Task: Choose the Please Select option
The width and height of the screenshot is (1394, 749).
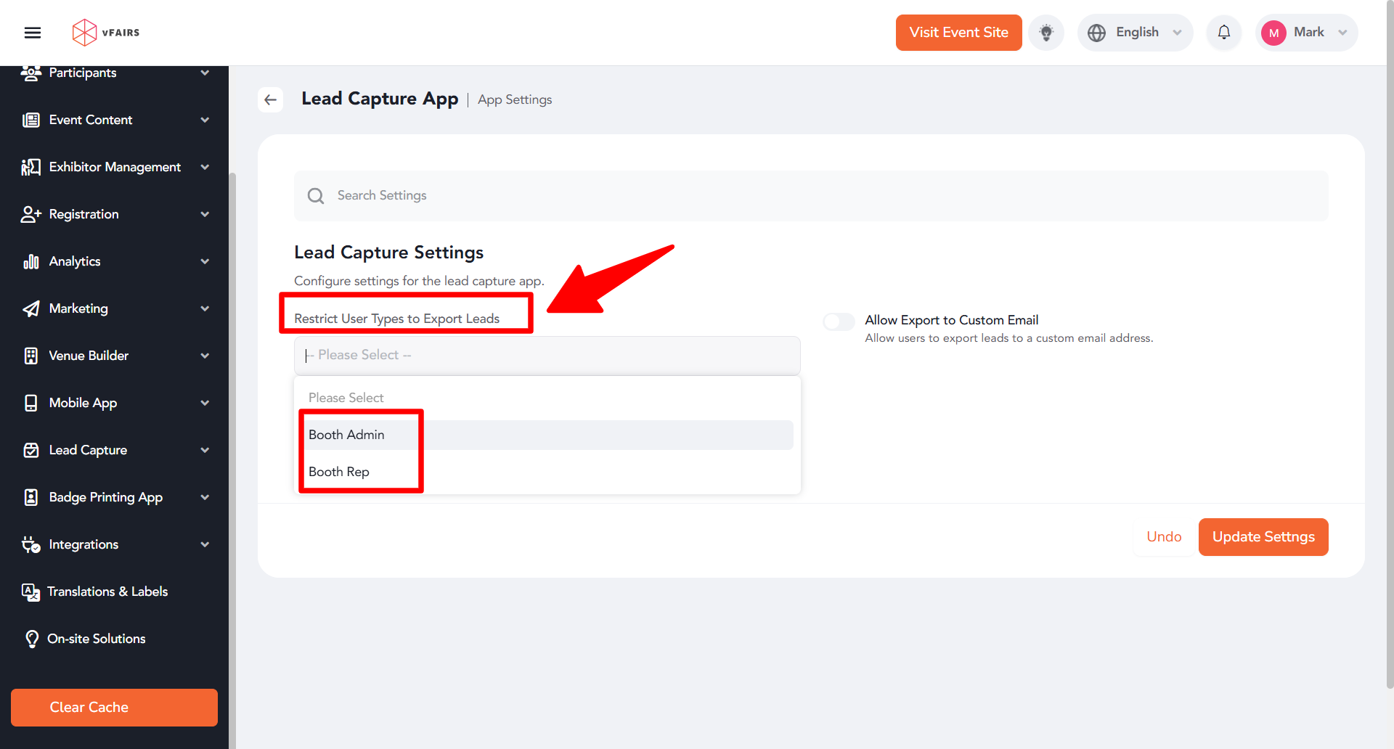Action: tap(547, 398)
